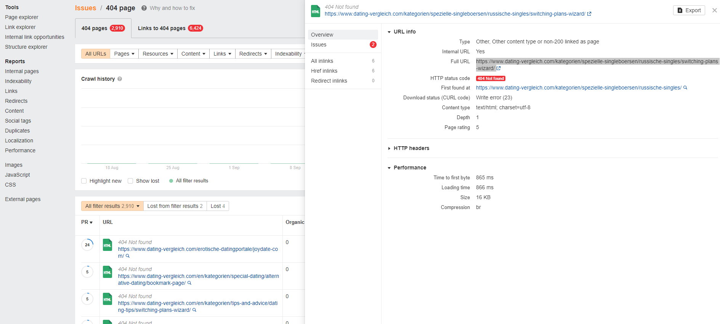Open the Redirects filter dropdown
The image size is (720, 324).
pos(253,54)
